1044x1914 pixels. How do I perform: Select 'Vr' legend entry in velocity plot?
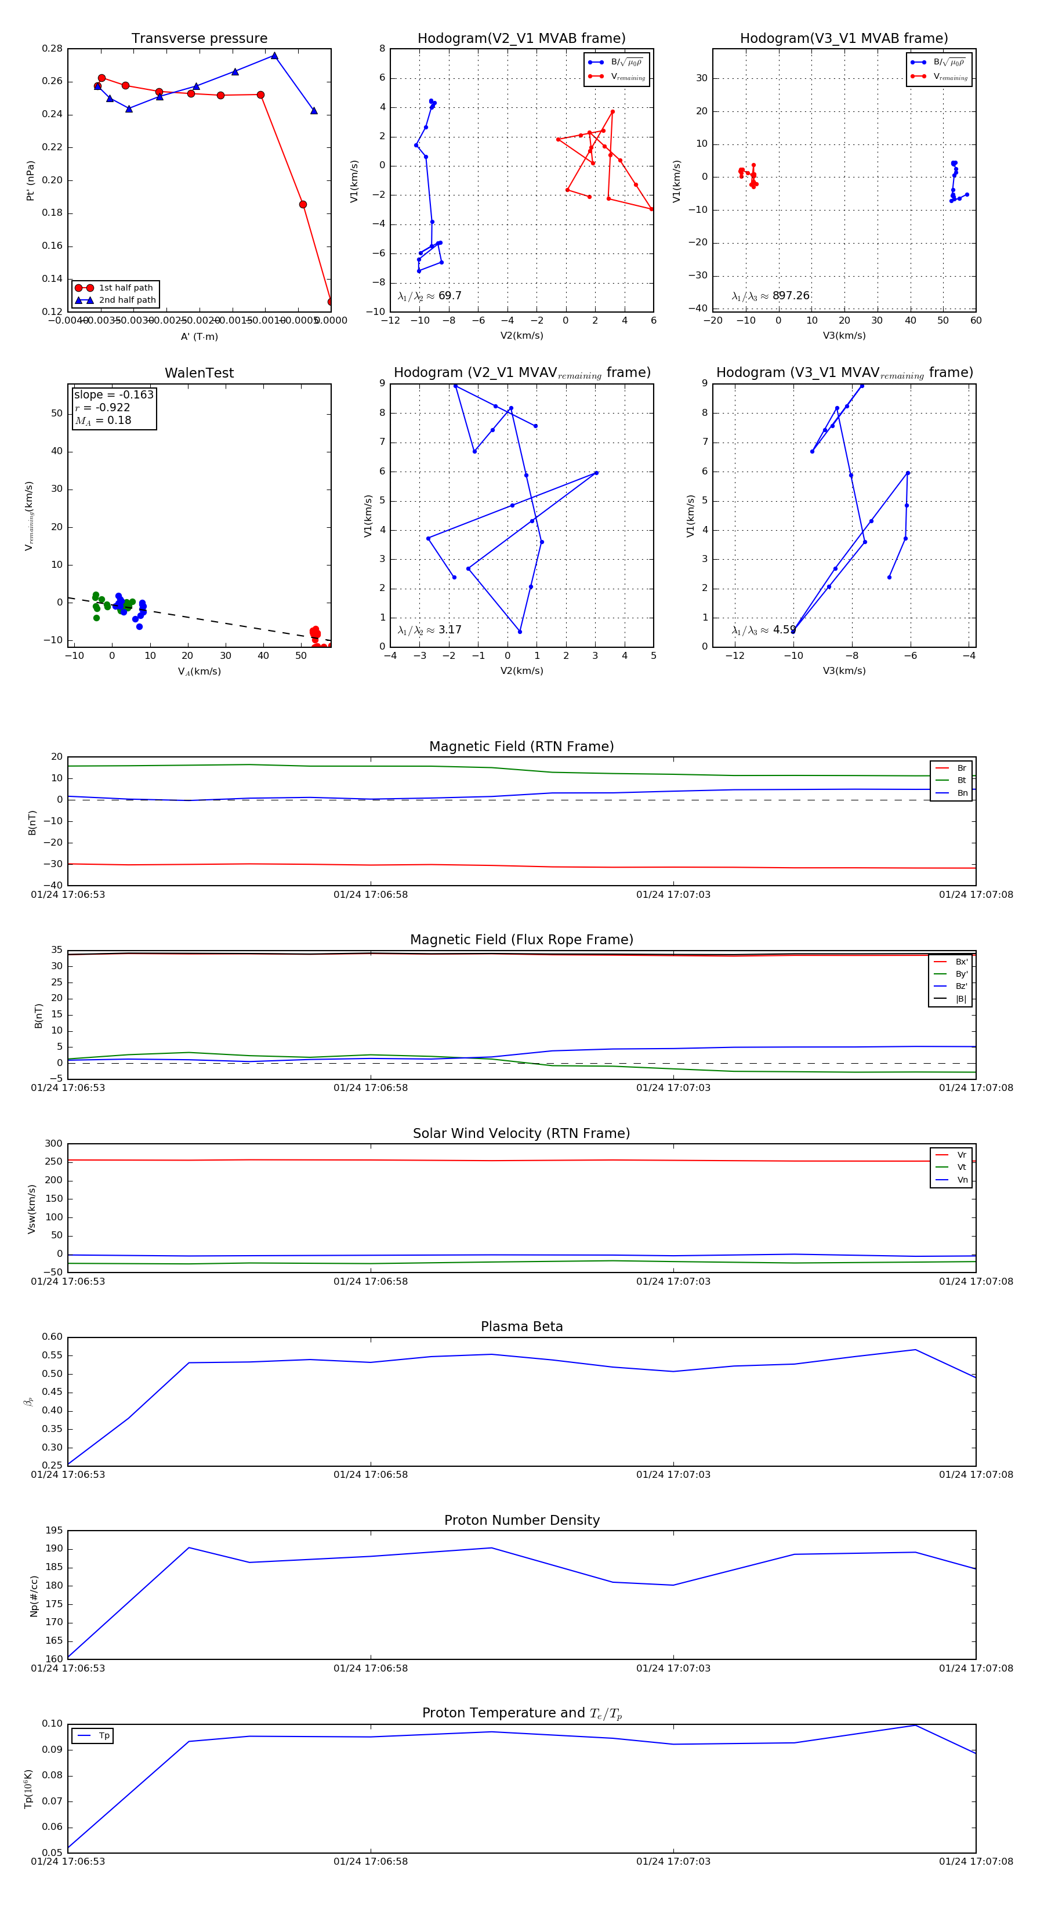coord(951,1155)
